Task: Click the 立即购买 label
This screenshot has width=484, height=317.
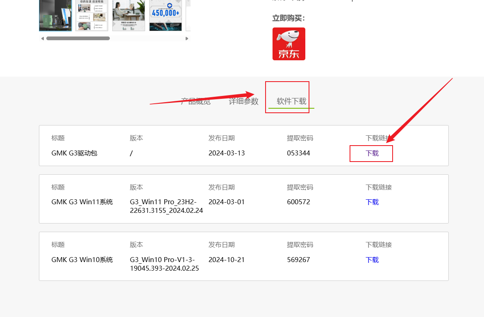Action: 289,18
